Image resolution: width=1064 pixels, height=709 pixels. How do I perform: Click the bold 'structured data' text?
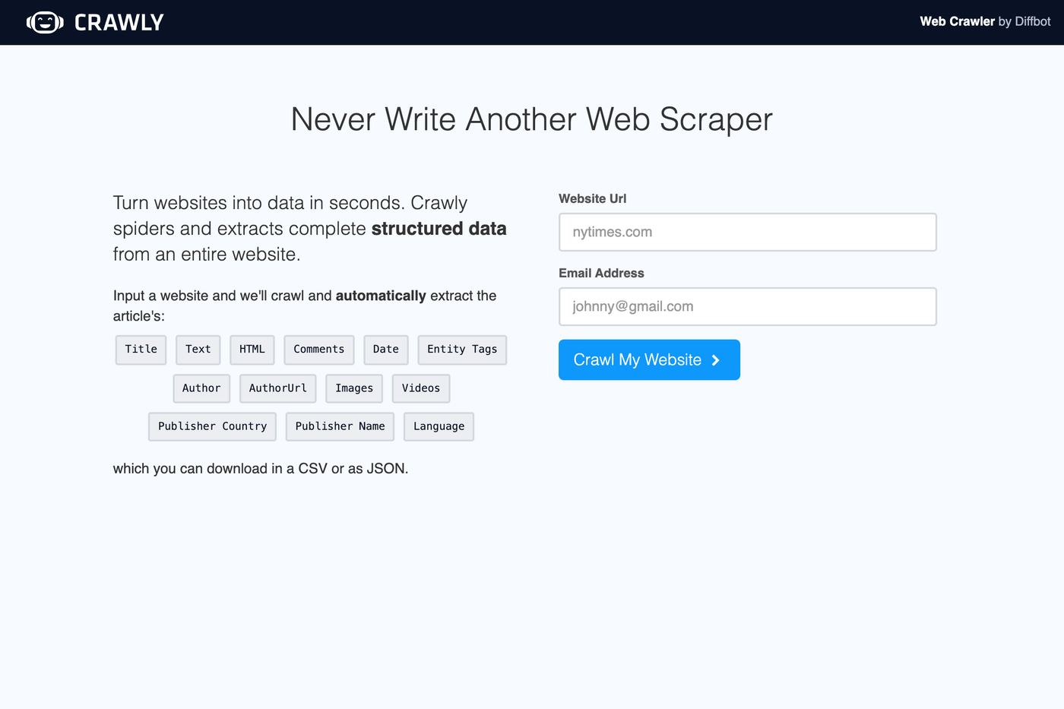coord(439,229)
